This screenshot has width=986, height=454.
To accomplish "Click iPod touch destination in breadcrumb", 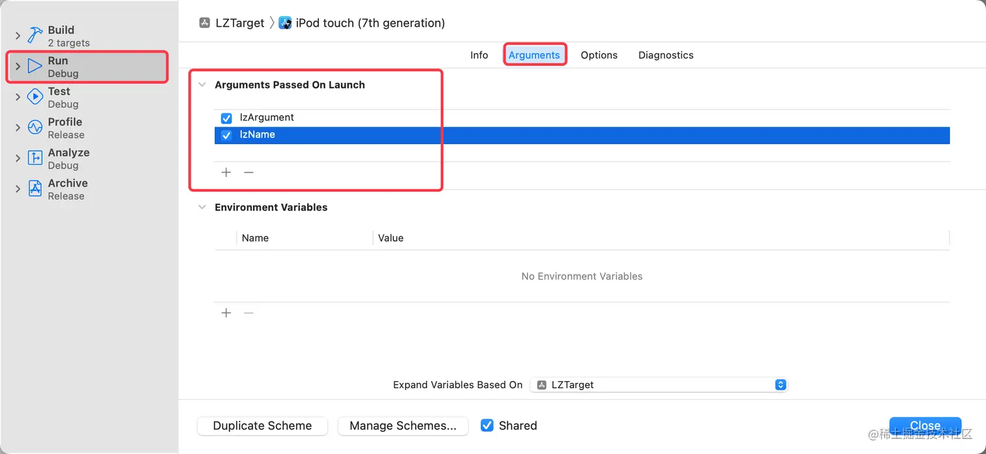I will point(370,23).
